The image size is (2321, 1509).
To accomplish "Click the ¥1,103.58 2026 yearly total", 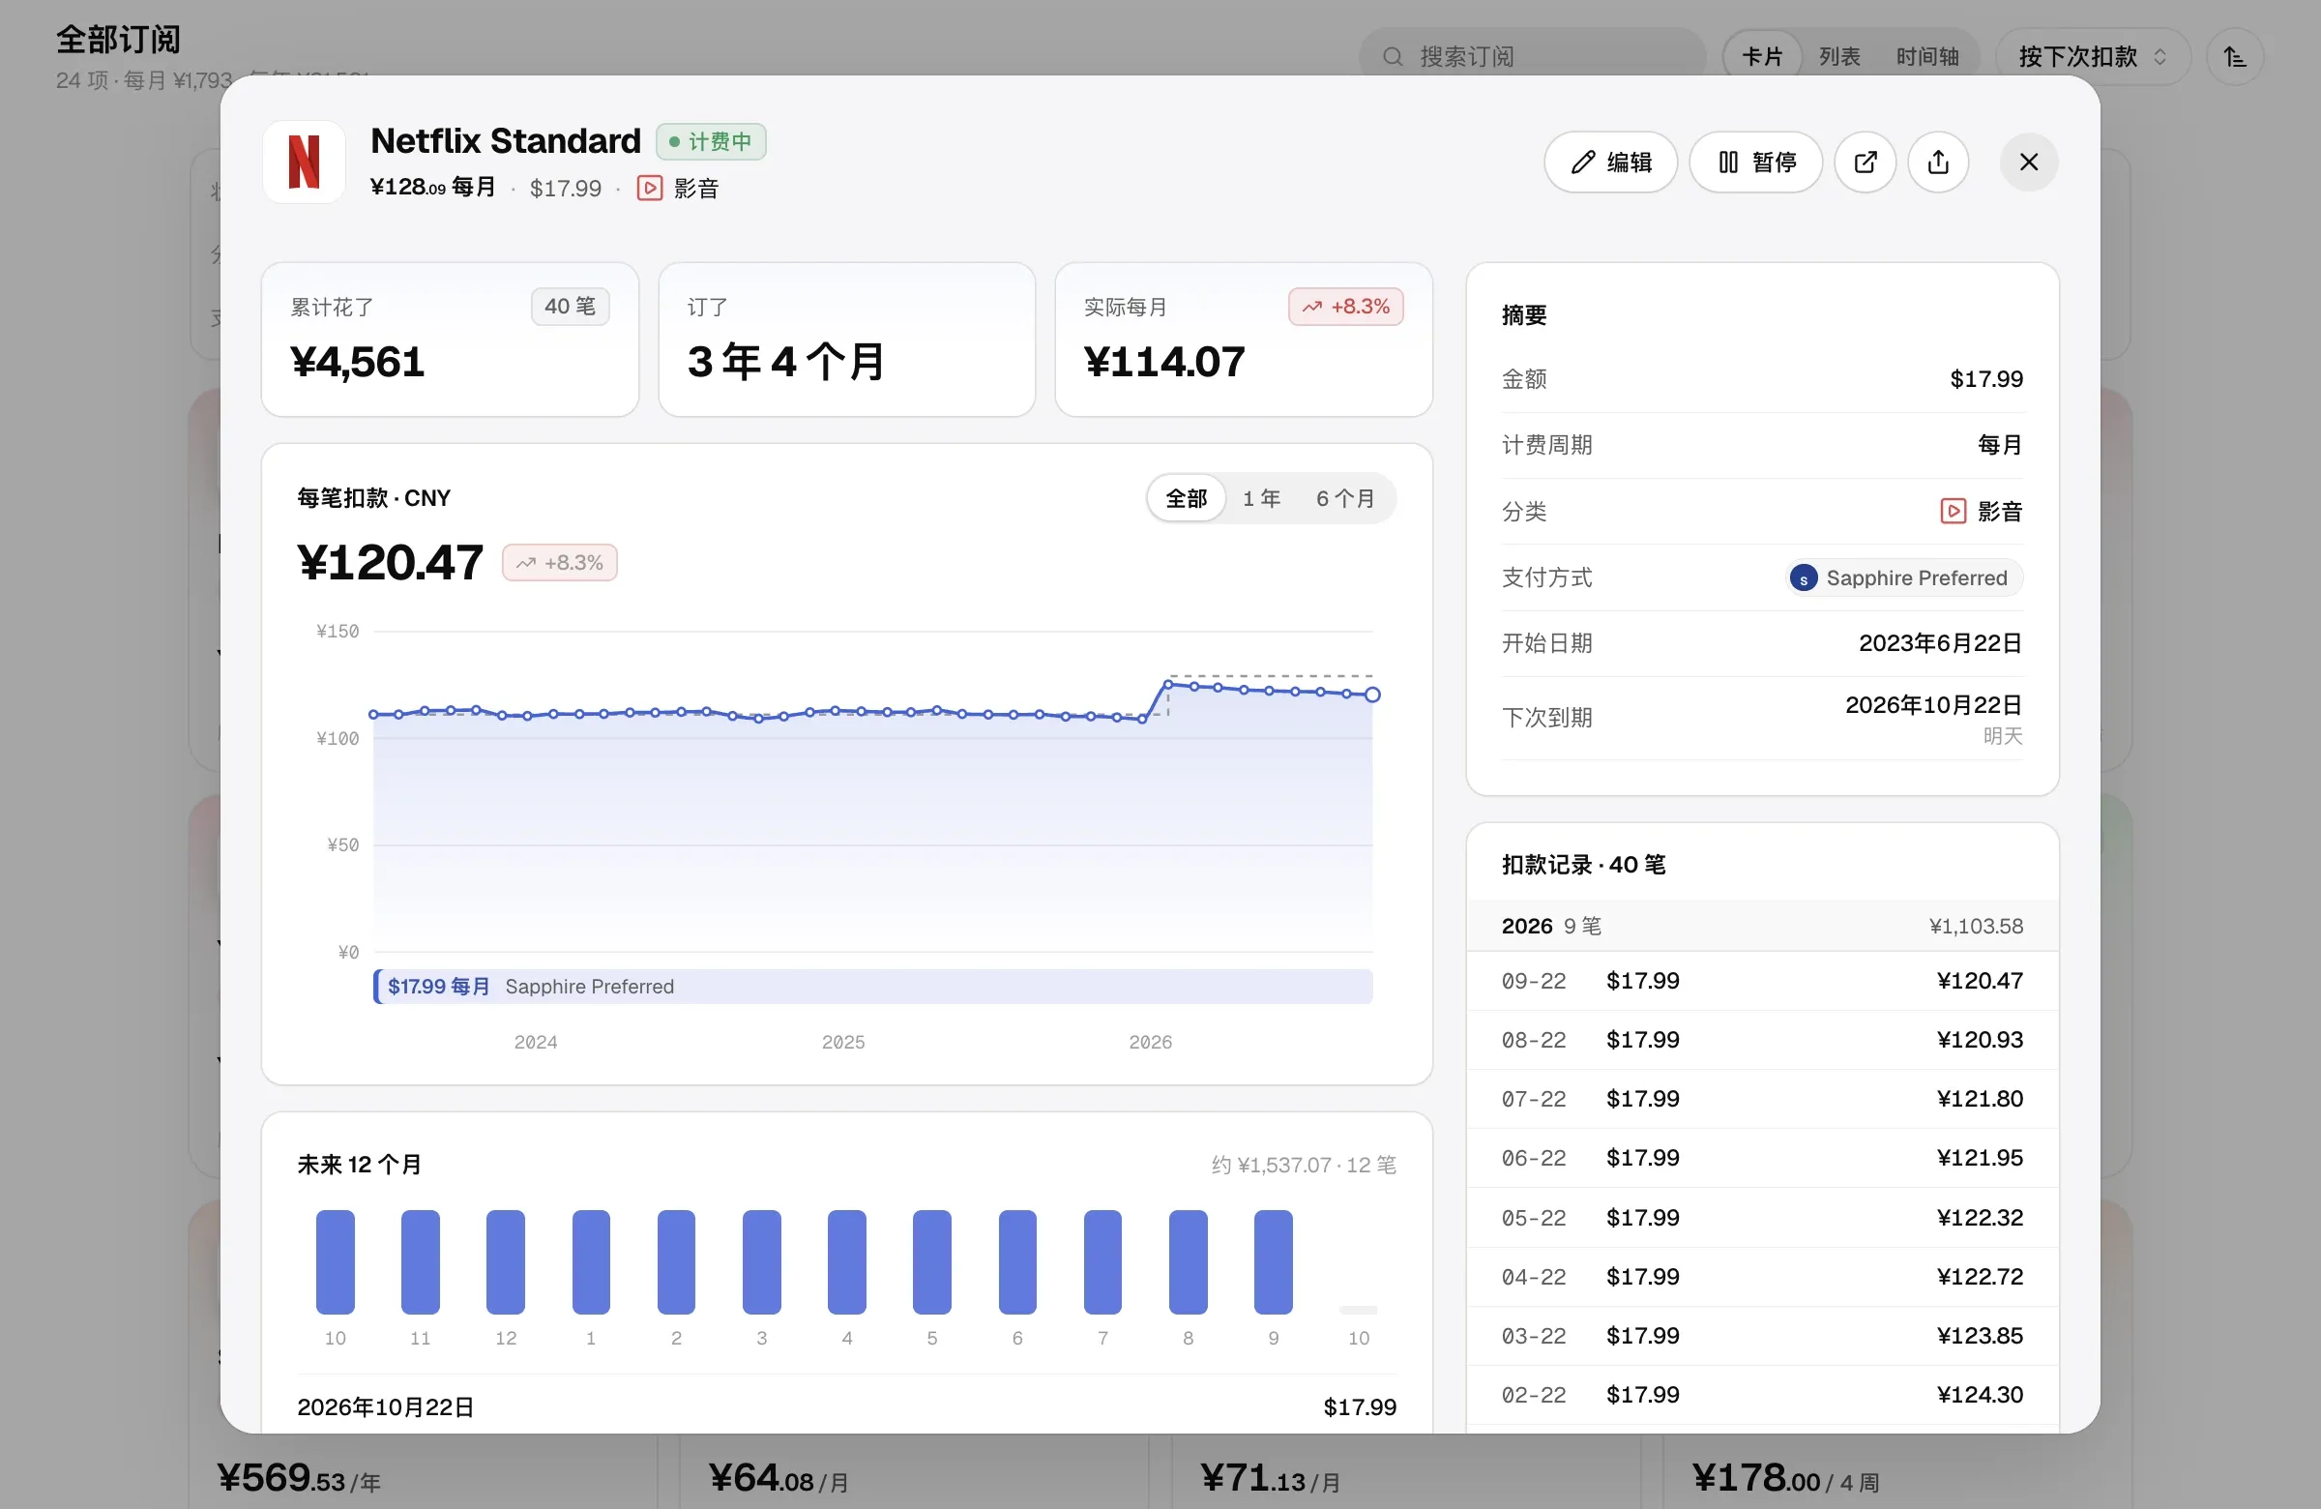I will (1976, 927).
